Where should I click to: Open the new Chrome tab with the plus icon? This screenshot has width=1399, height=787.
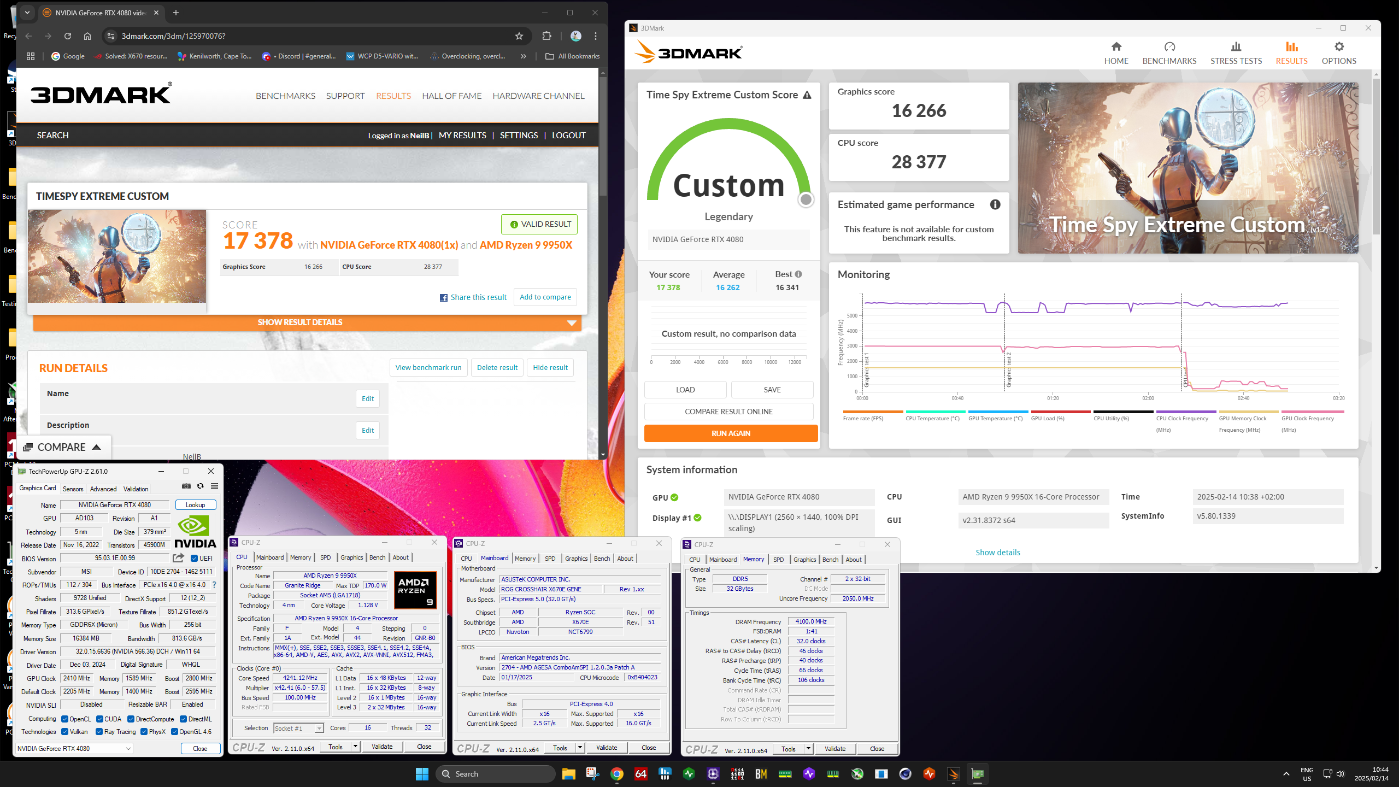click(x=176, y=13)
